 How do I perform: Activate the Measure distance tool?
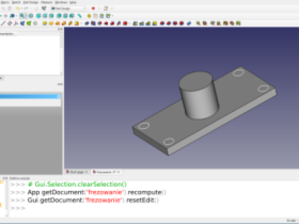[80, 16]
